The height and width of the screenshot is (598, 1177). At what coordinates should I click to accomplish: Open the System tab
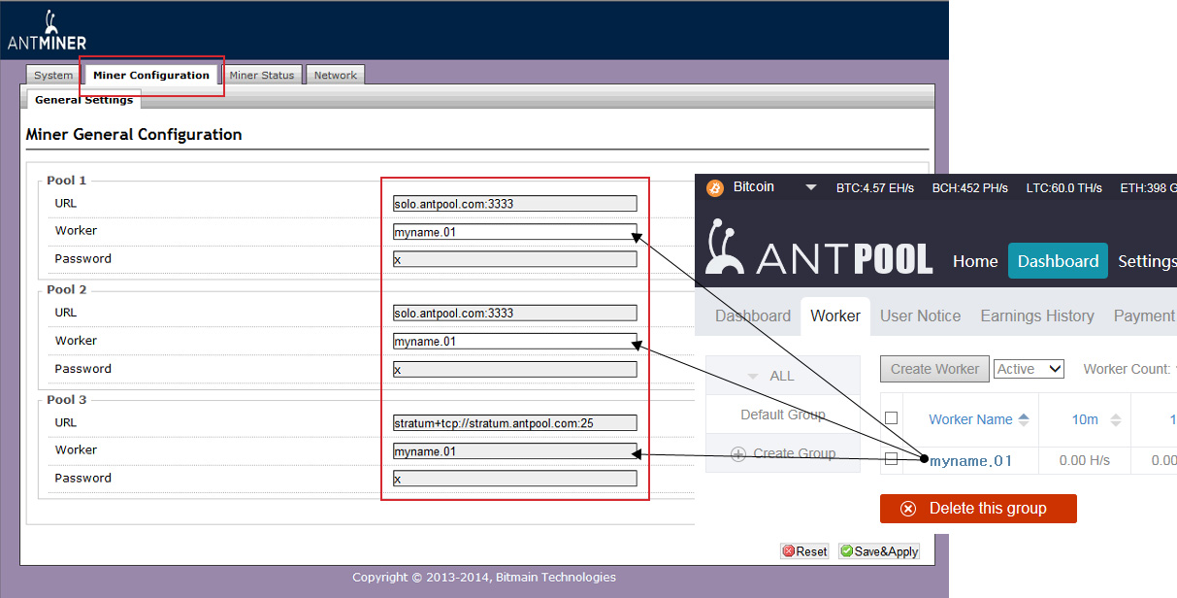[53, 75]
